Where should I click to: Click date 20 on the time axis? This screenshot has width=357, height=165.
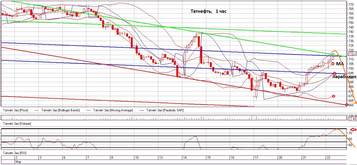tap(280, 158)
